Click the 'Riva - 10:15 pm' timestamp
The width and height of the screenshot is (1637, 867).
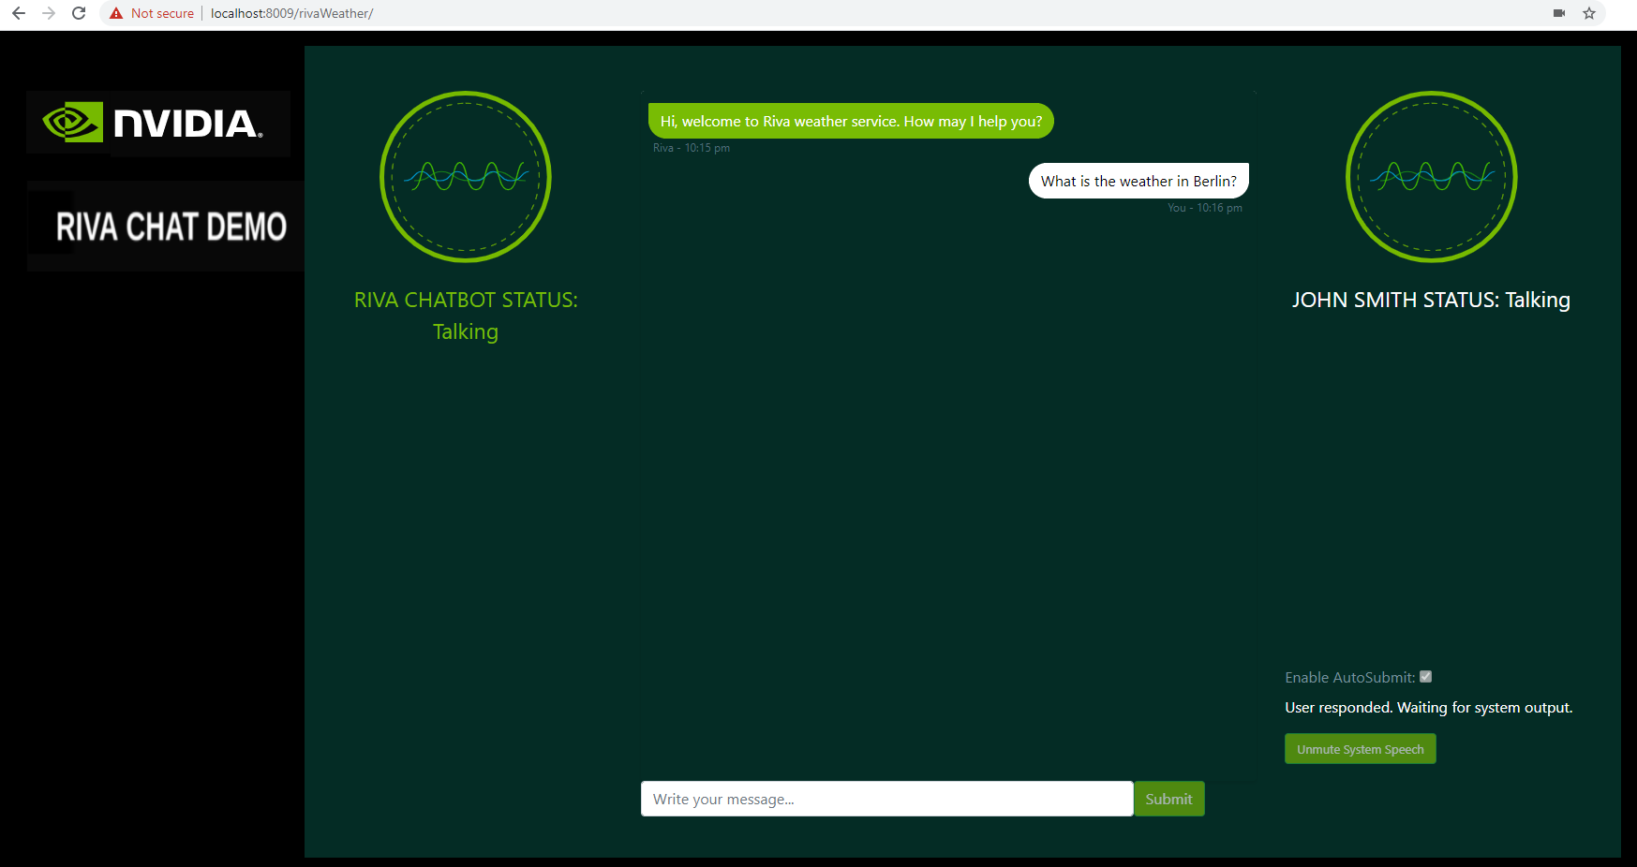[692, 148]
